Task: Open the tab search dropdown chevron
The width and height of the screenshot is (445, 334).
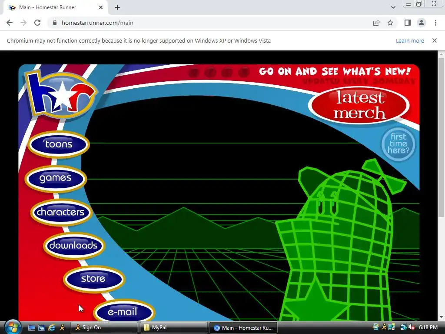Action: click(393, 7)
